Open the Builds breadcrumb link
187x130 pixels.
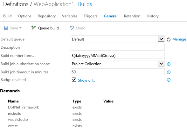click(85, 4)
